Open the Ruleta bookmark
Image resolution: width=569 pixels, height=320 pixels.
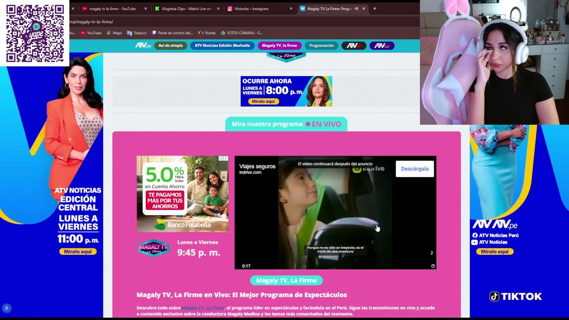[207, 33]
